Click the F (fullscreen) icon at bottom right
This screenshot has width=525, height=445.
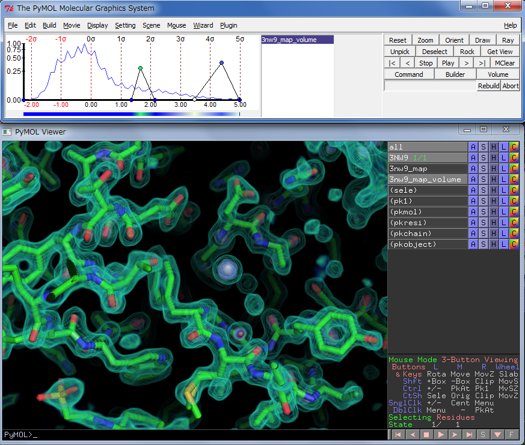512,434
